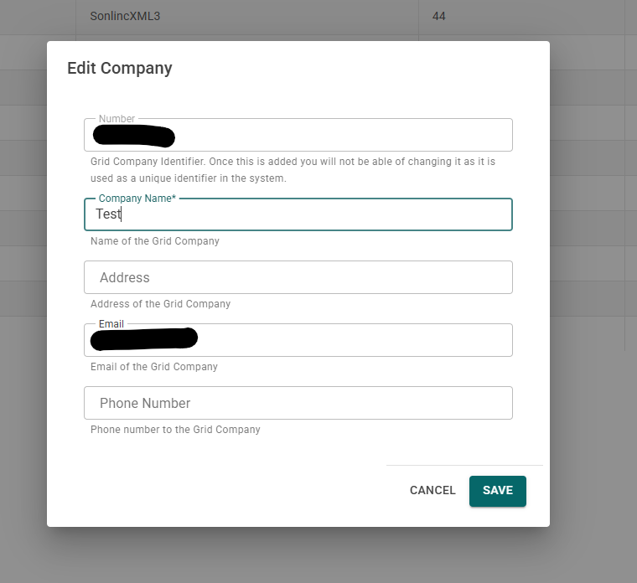Click the 44 cell in the background table
The image size is (637, 583).
(438, 16)
